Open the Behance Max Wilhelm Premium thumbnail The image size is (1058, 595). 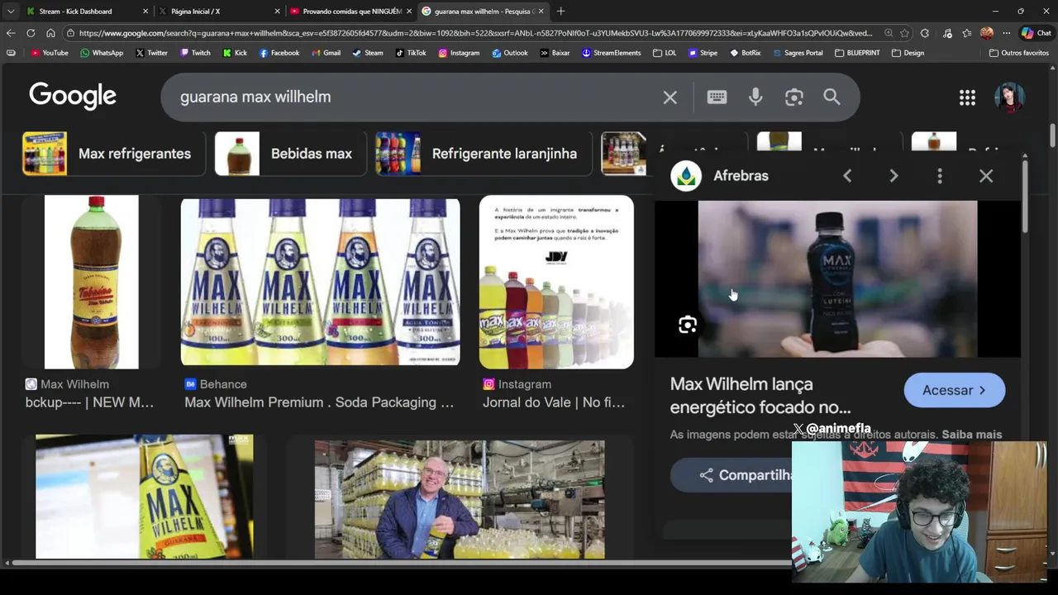pos(320,282)
